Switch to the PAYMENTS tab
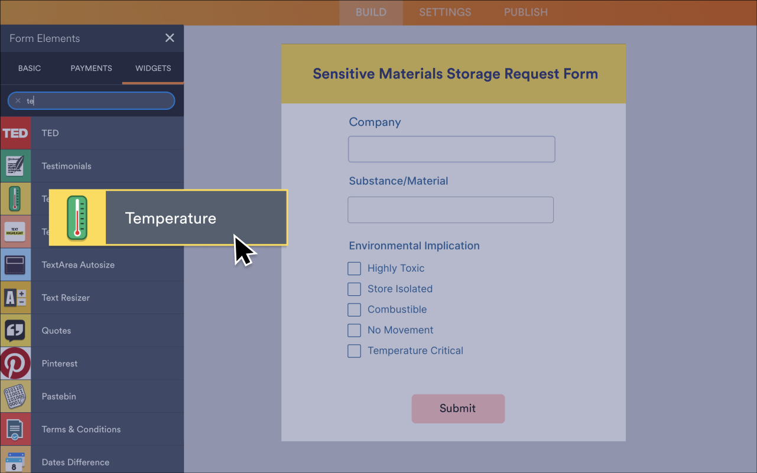Image resolution: width=757 pixels, height=473 pixels. pos(91,68)
